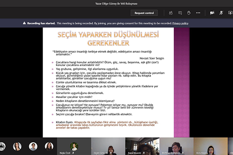Unmute the microphone
The image size is (233, 155).
[221, 13]
